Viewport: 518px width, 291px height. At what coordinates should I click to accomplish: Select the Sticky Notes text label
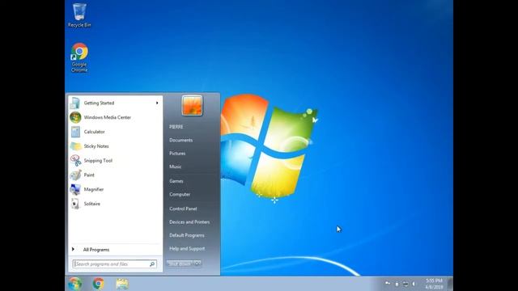[96, 146]
